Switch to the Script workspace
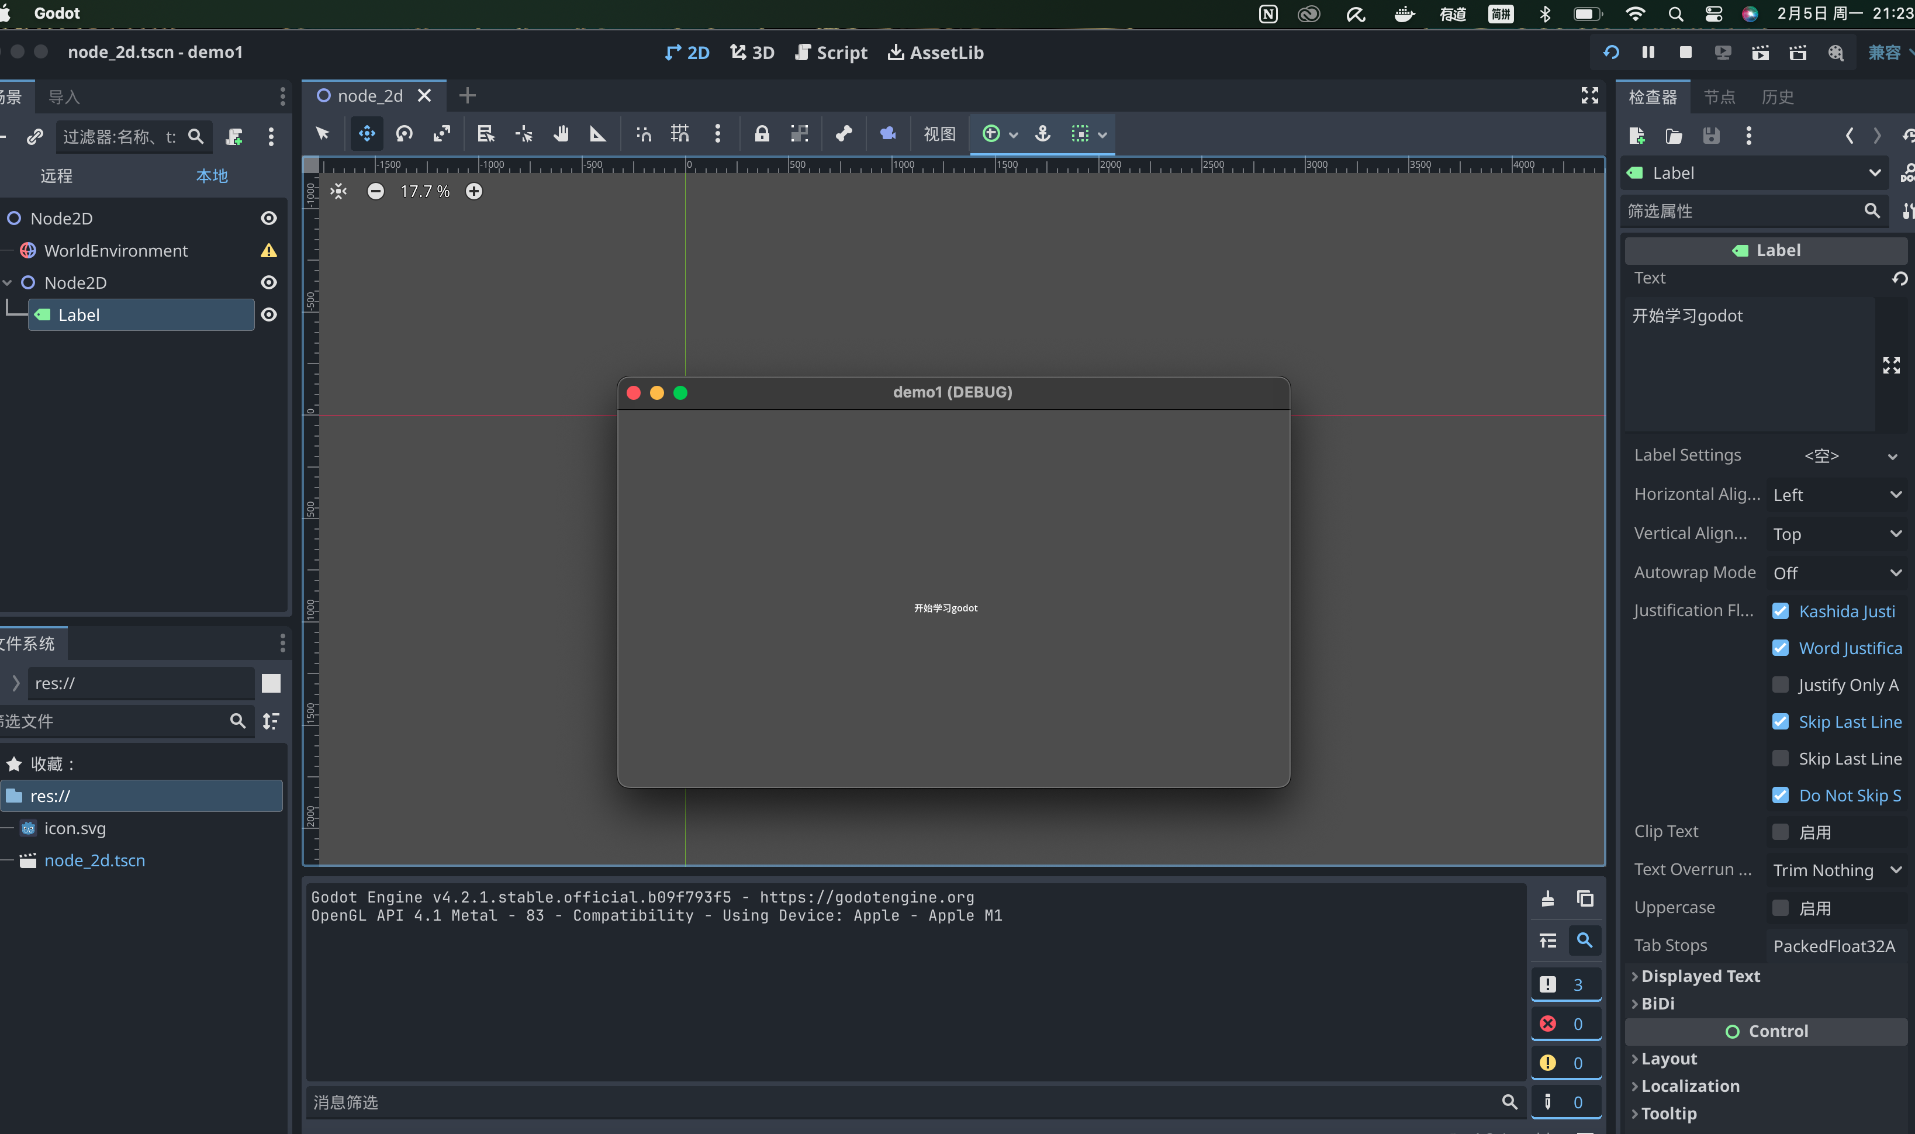1915x1134 pixels. [x=831, y=52]
